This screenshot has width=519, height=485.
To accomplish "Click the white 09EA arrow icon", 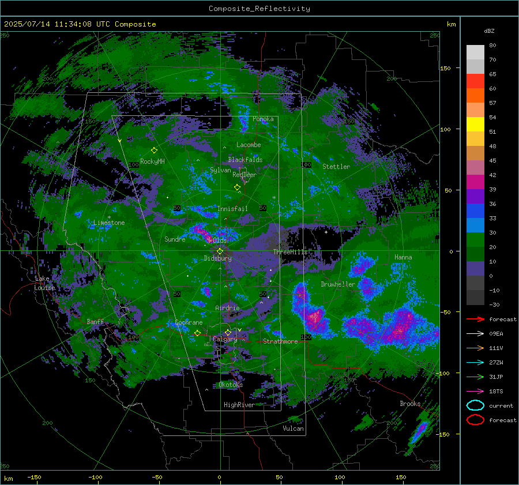I will point(475,334).
